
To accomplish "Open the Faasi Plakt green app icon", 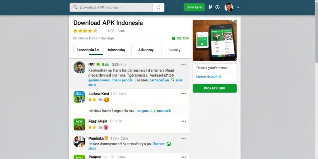I will (79, 124).
